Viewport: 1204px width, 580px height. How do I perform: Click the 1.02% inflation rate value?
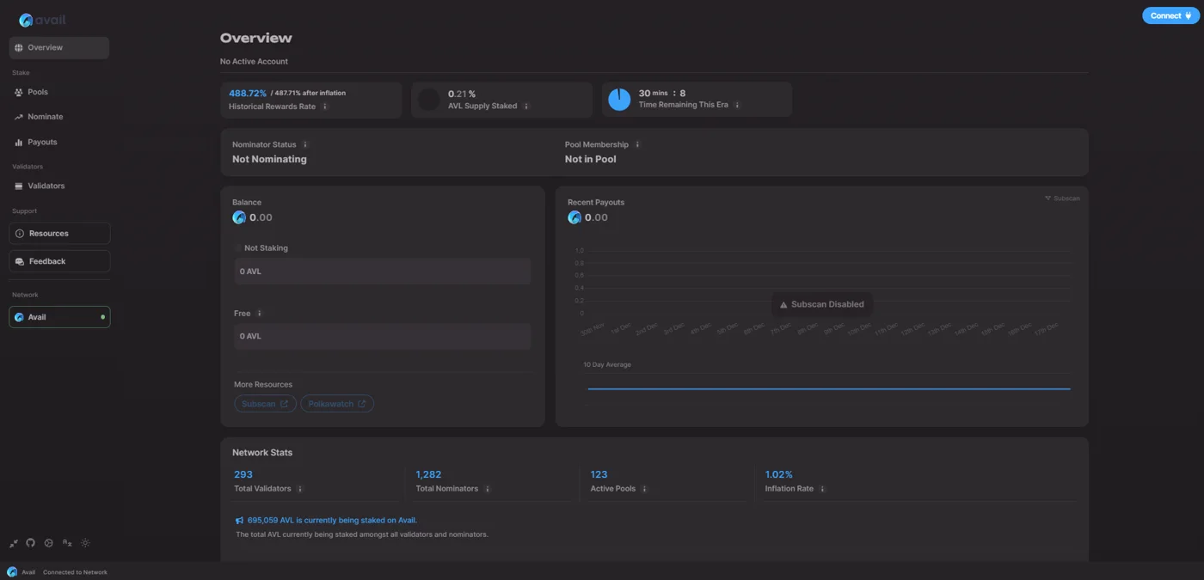click(x=779, y=474)
